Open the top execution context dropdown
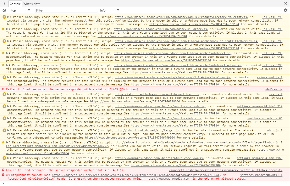 coord(20,10)
